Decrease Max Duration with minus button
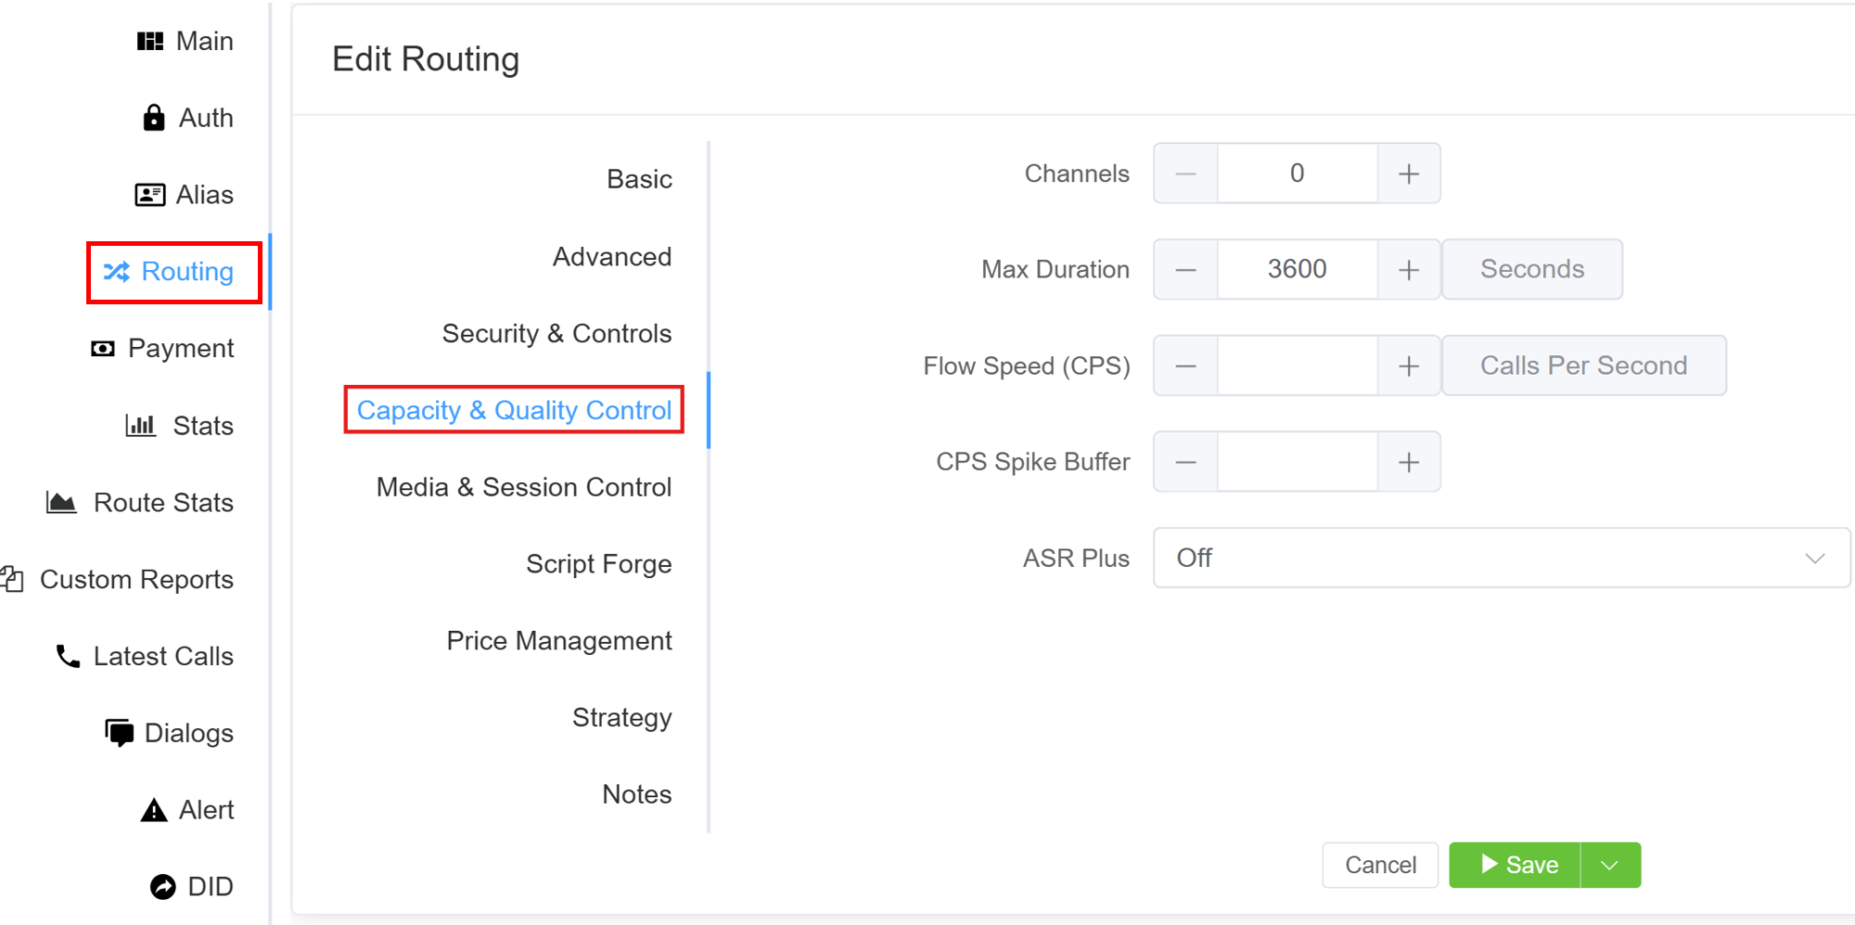This screenshot has height=925, width=1855. click(x=1185, y=270)
